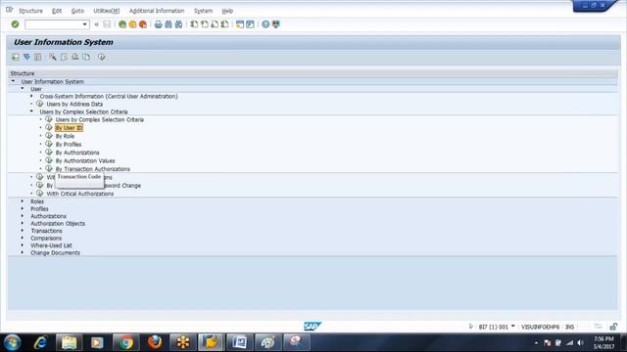Click the Save icon in standard toolbar
The image size is (627, 352).
click(x=107, y=24)
